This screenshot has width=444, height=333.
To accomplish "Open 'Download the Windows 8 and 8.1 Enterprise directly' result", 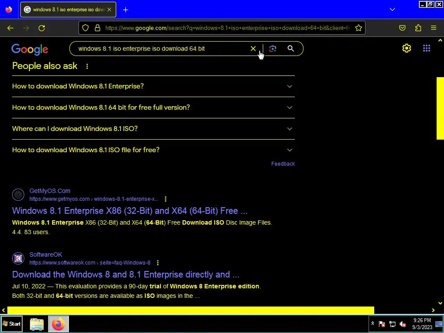I will [x=126, y=274].
